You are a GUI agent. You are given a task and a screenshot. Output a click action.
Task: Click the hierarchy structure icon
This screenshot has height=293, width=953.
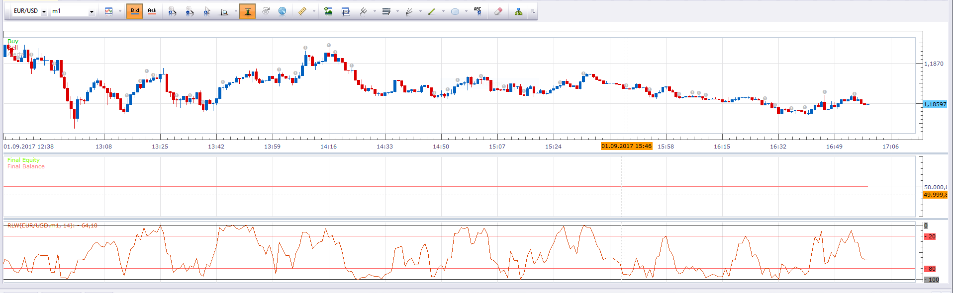pyautogui.click(x=519, y=11)
